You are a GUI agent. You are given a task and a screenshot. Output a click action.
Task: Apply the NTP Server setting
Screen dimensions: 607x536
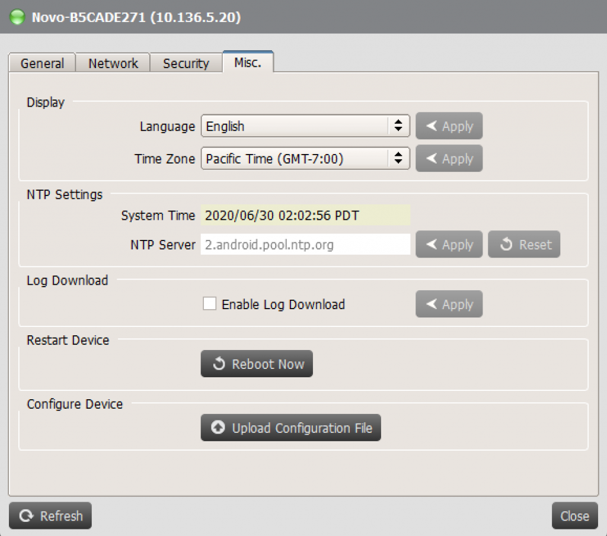click(x=449, y=244)
